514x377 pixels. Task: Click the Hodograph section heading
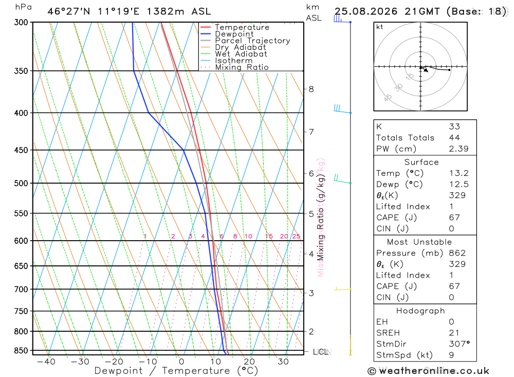pyautogui.click(x=420, y=311)
